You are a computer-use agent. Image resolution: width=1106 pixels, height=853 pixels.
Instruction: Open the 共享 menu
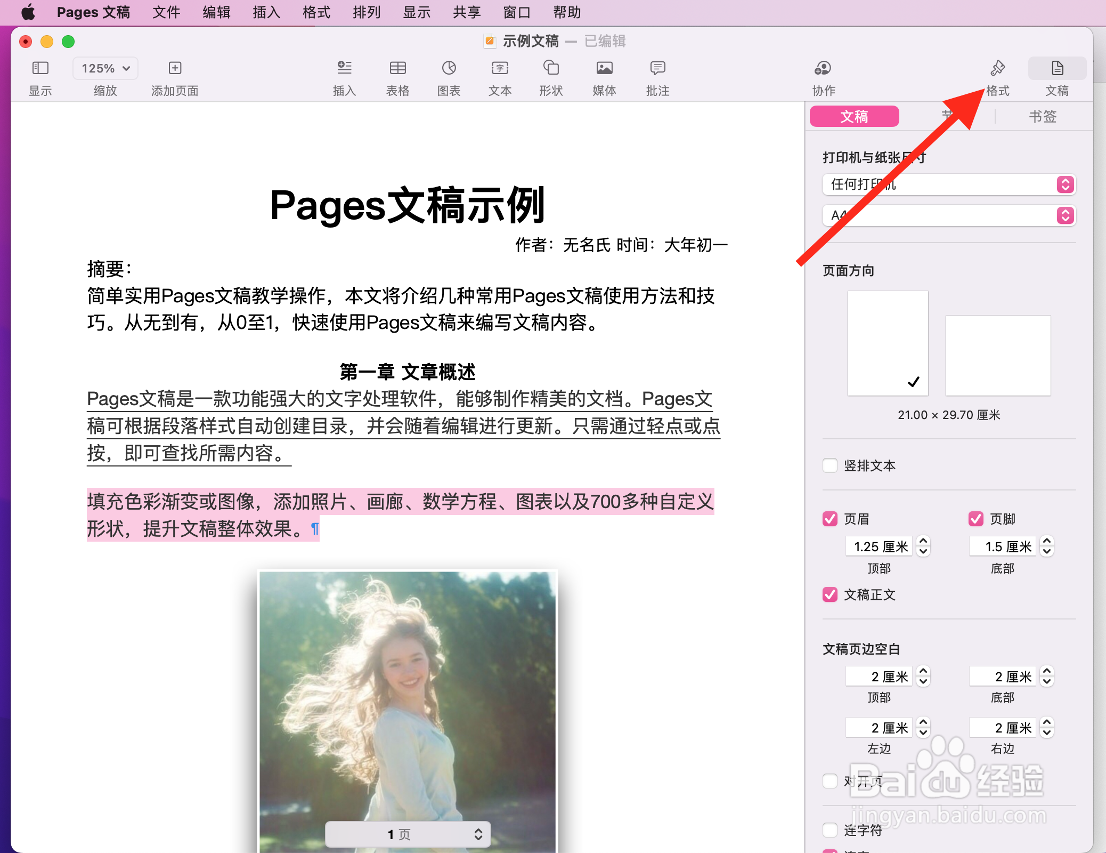(x=467, y=12)
